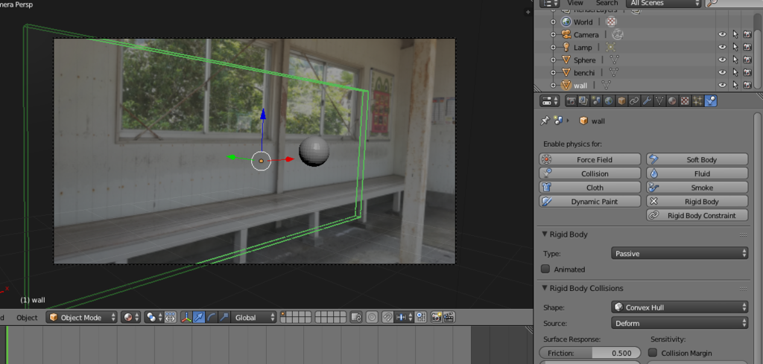Screen dimensions: 763x364
Task: Expand the World item in outliner
Action: [x=553, y=22]
